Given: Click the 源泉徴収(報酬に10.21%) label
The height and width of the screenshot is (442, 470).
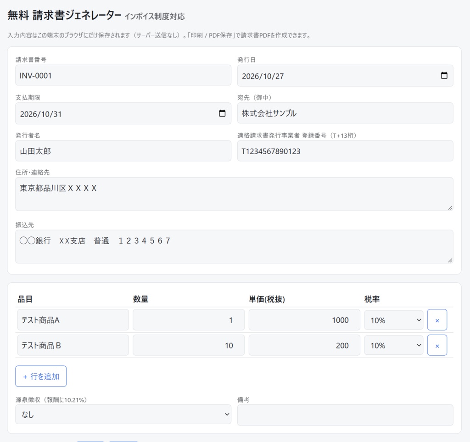Looking at the screenshot, I should pos(51,400).
